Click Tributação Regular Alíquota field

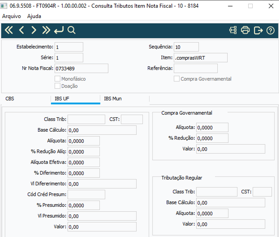tap(212, 213)
